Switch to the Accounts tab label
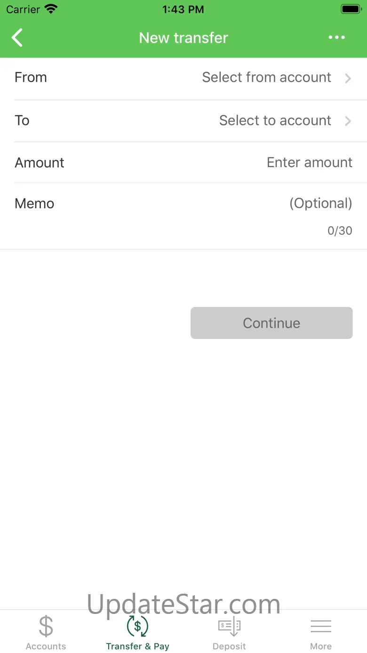The image size is (367, 653). (46, 646)
